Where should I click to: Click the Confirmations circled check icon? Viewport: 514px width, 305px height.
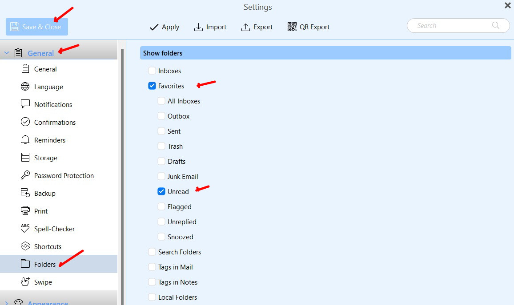[25, 122]
